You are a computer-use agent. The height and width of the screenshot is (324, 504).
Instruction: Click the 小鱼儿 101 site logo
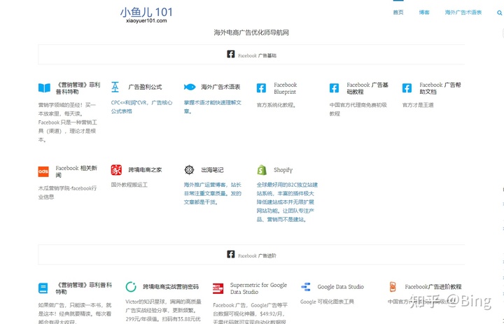pos(146,12)
